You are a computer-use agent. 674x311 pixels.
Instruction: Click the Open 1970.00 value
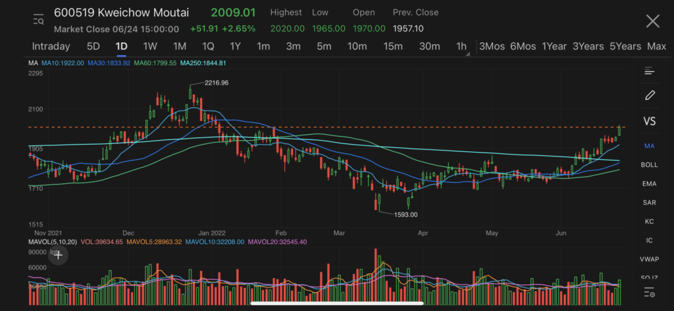click(x=369, y=29)
